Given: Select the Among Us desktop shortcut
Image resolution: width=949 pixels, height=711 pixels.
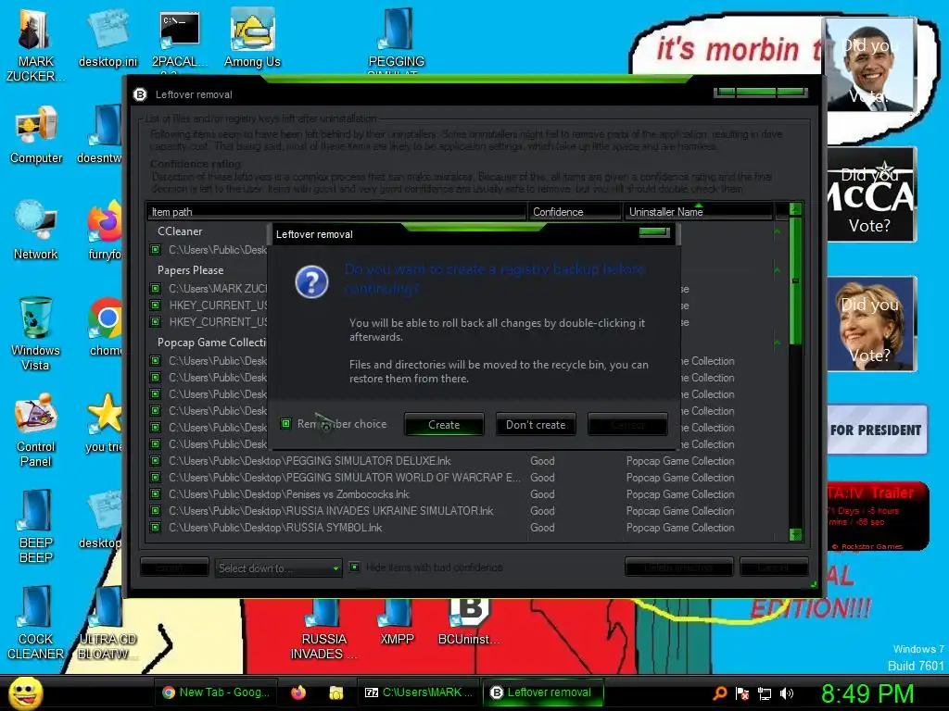Looking at the screenshot, I should 252,39.
